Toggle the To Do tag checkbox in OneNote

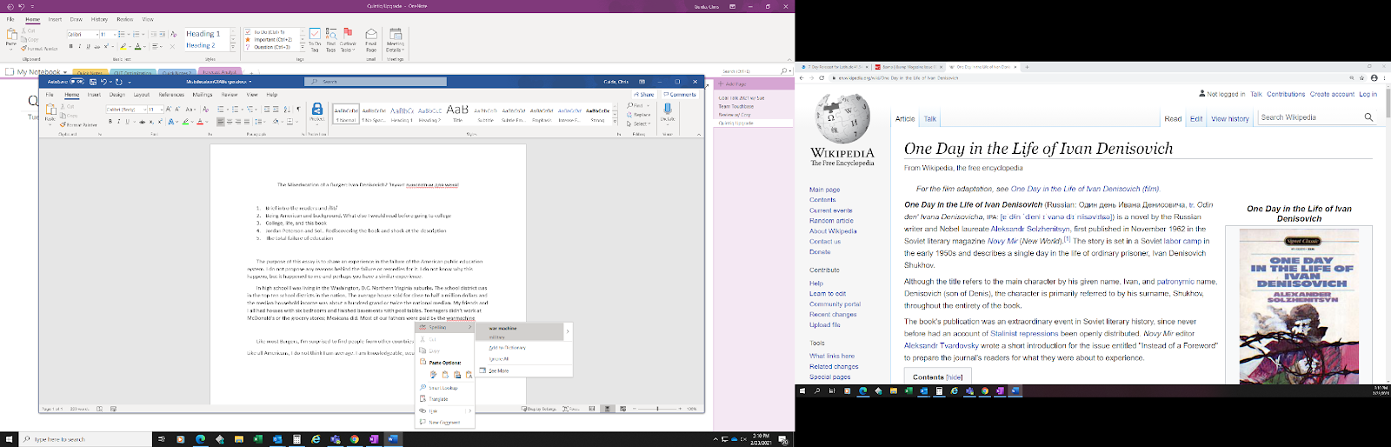tap(248, 31)
